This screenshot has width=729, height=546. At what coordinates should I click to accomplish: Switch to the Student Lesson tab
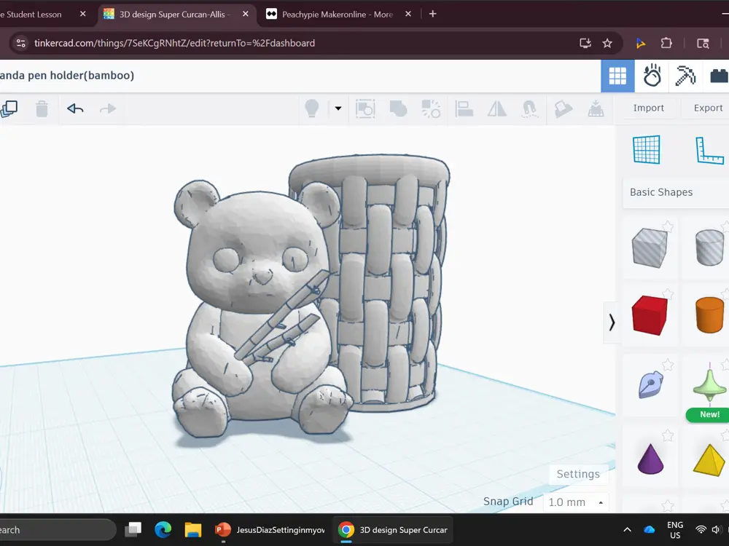tap(34, 15)
